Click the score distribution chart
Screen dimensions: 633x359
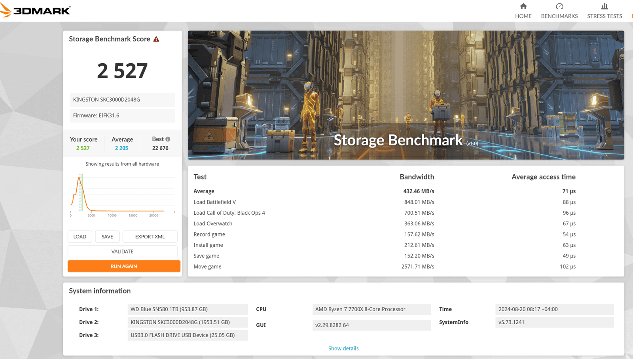pyautogui.click(x=122, y=195)
